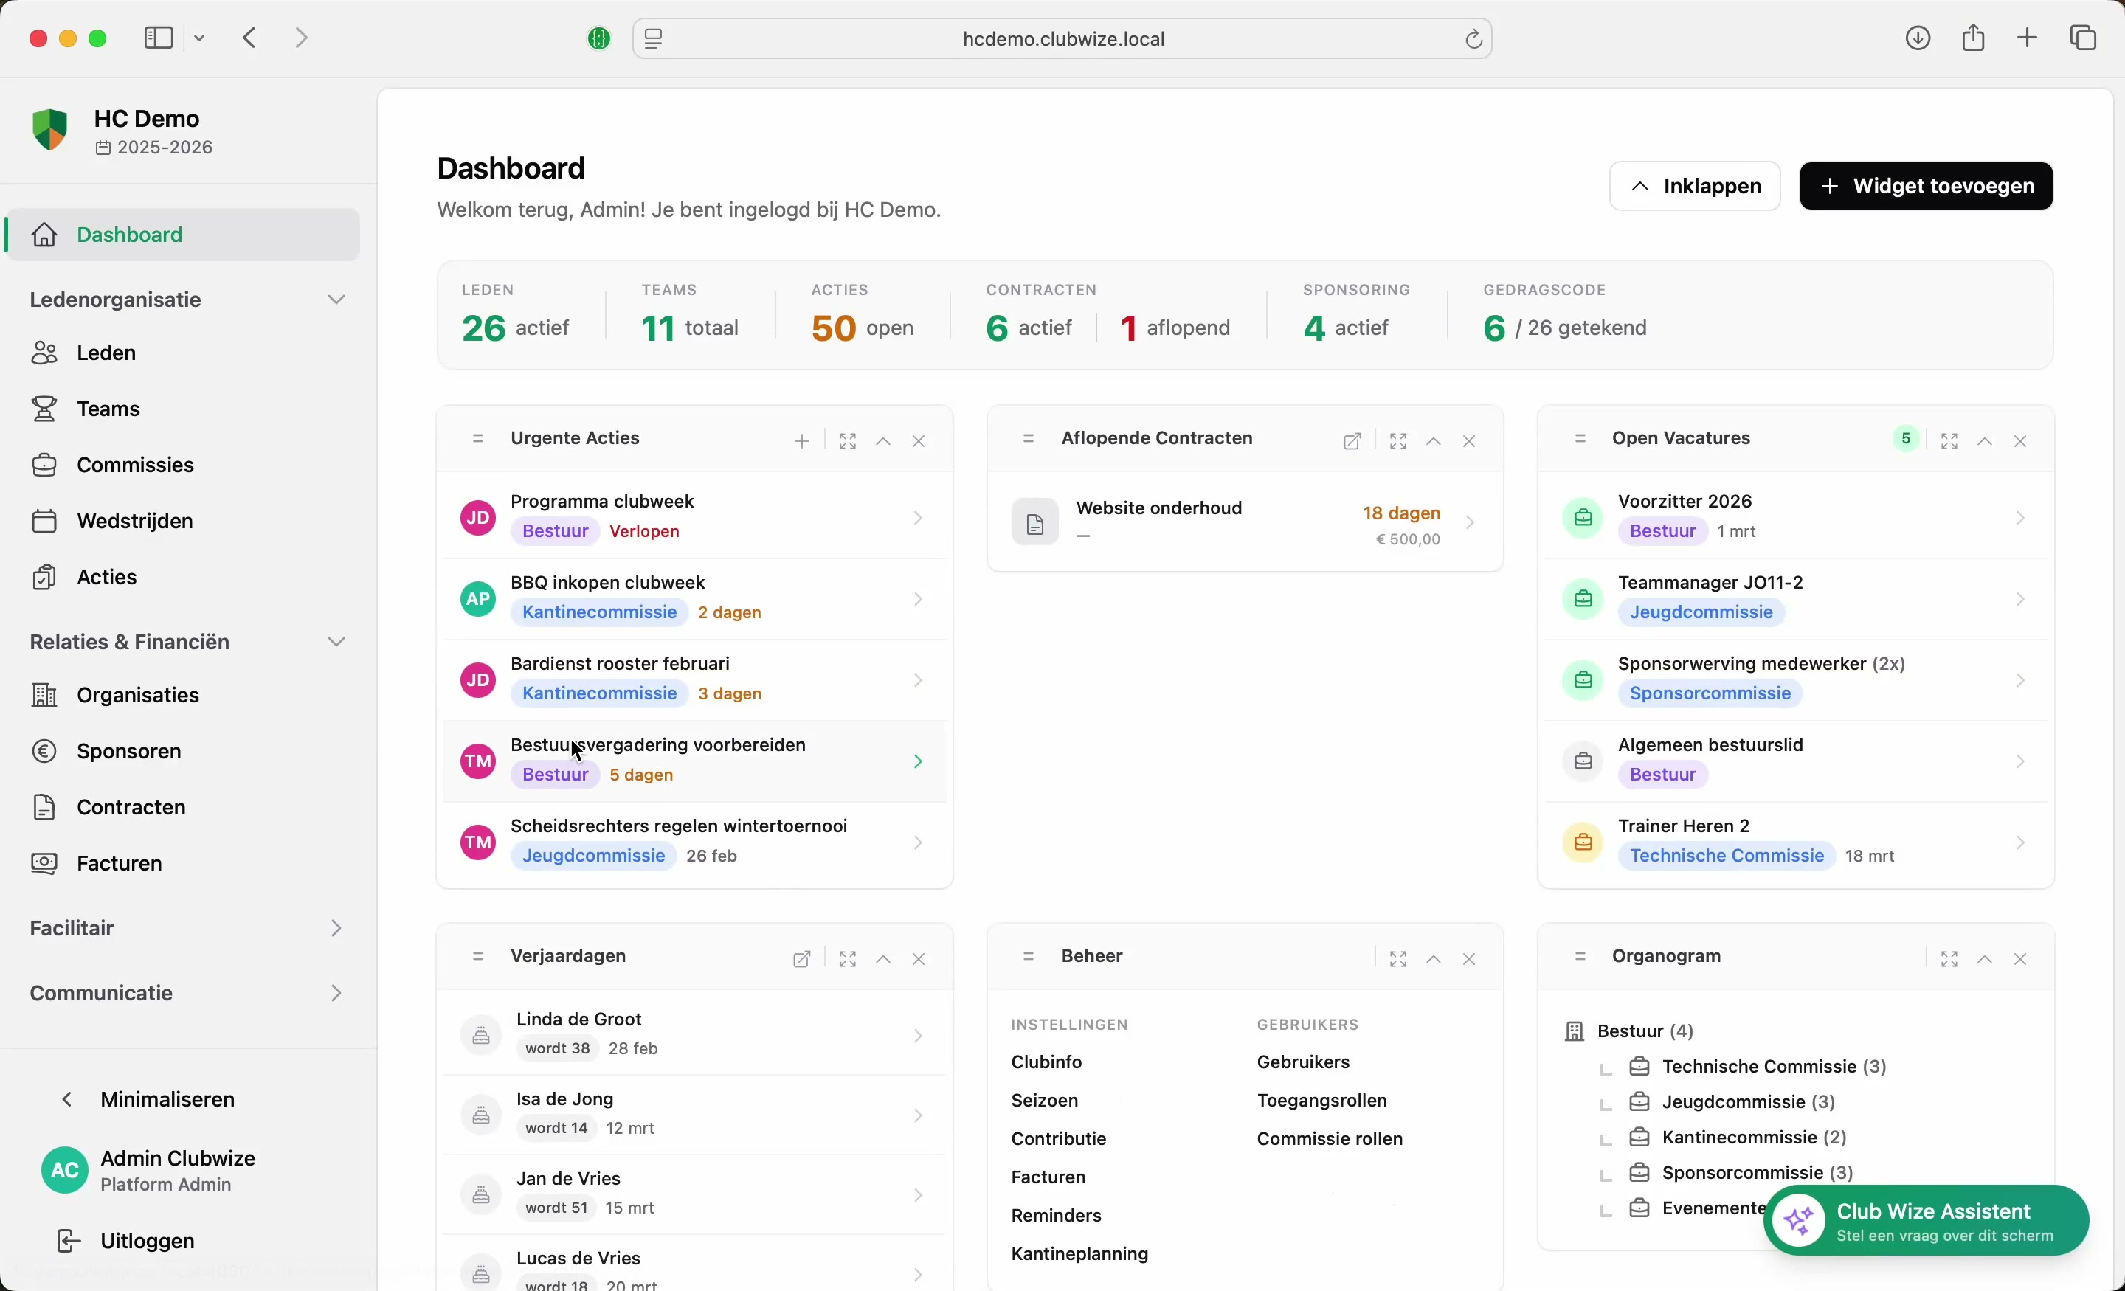Click the Widget toevoegen button
The width and height of the screenshot is (2125, 1291).
click(x=1925, y=187)
